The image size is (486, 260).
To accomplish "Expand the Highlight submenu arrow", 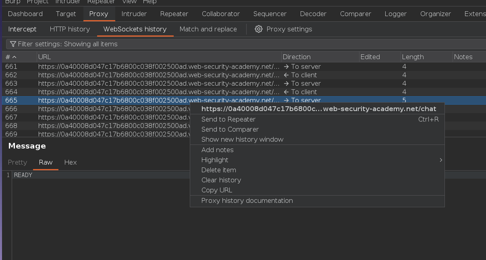I will pyautogui.click(x=441, y=160).
